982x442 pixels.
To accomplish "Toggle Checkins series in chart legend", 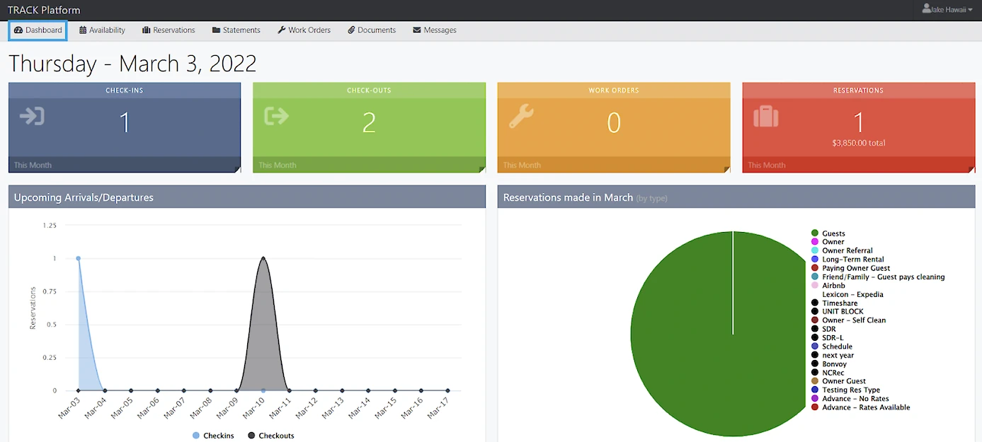I will click(213, 436).
